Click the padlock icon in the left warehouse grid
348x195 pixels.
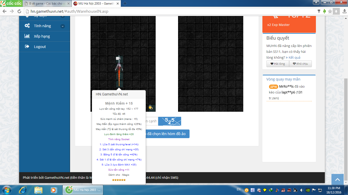[x=151, y=107]
